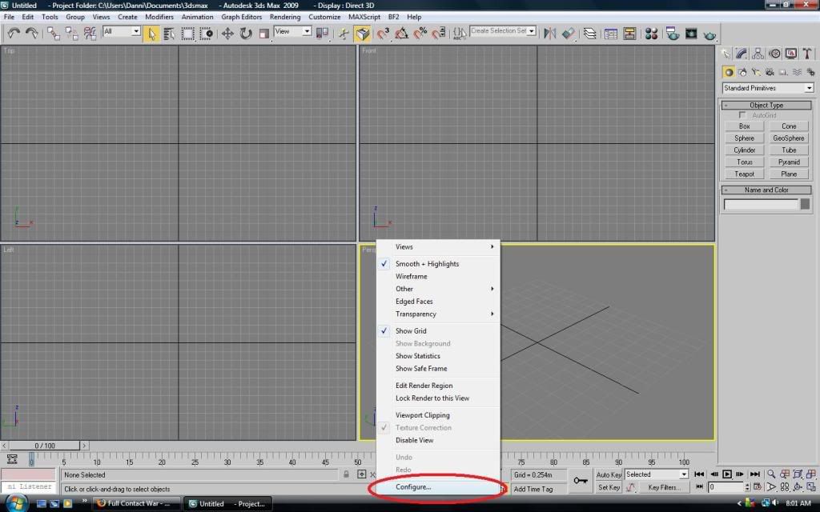Open the Hierarchy panel tab

(x=758, y=54)
